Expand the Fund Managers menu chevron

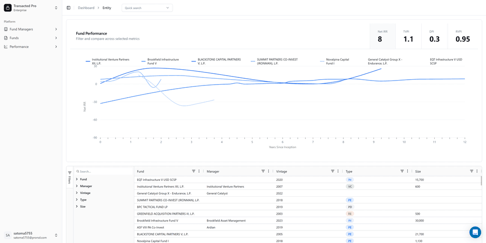(x=56, y=29)
